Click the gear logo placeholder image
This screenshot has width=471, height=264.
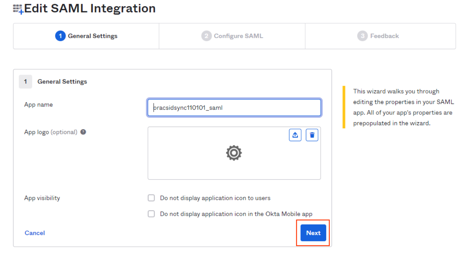(234, 153)
